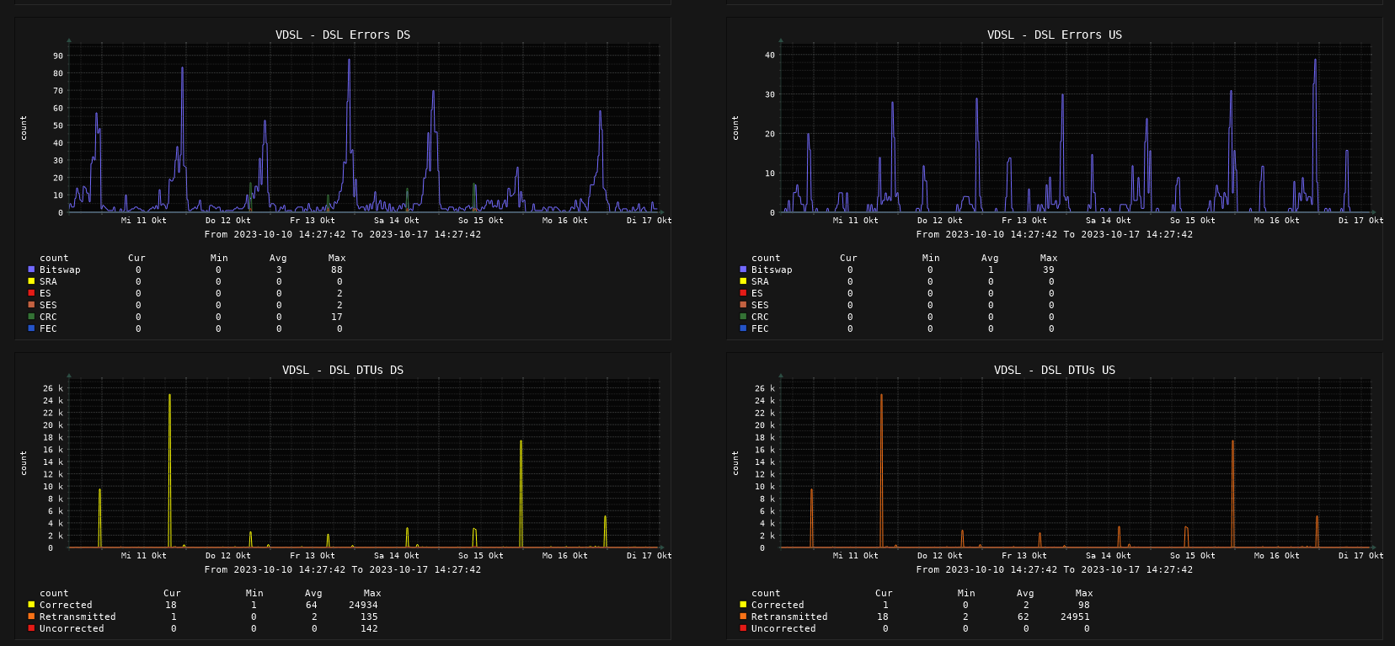Click the ES color swatch in DSL Errors US legend
The image size is (1395, 646).
coord(743,293)
